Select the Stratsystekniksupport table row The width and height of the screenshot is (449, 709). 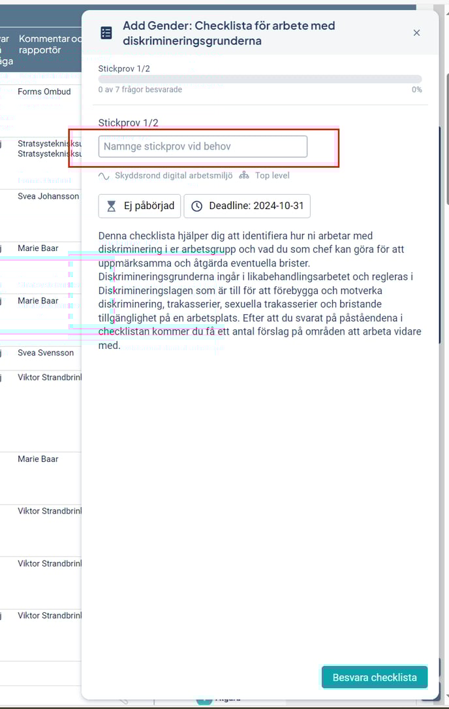click(x=49, y=148)
